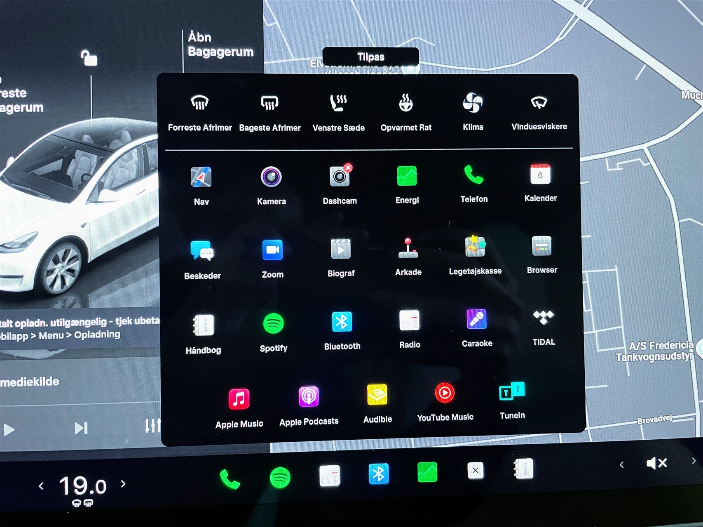Tap the Tilpas customize button
703x527 pixels.
pos(370,56)
